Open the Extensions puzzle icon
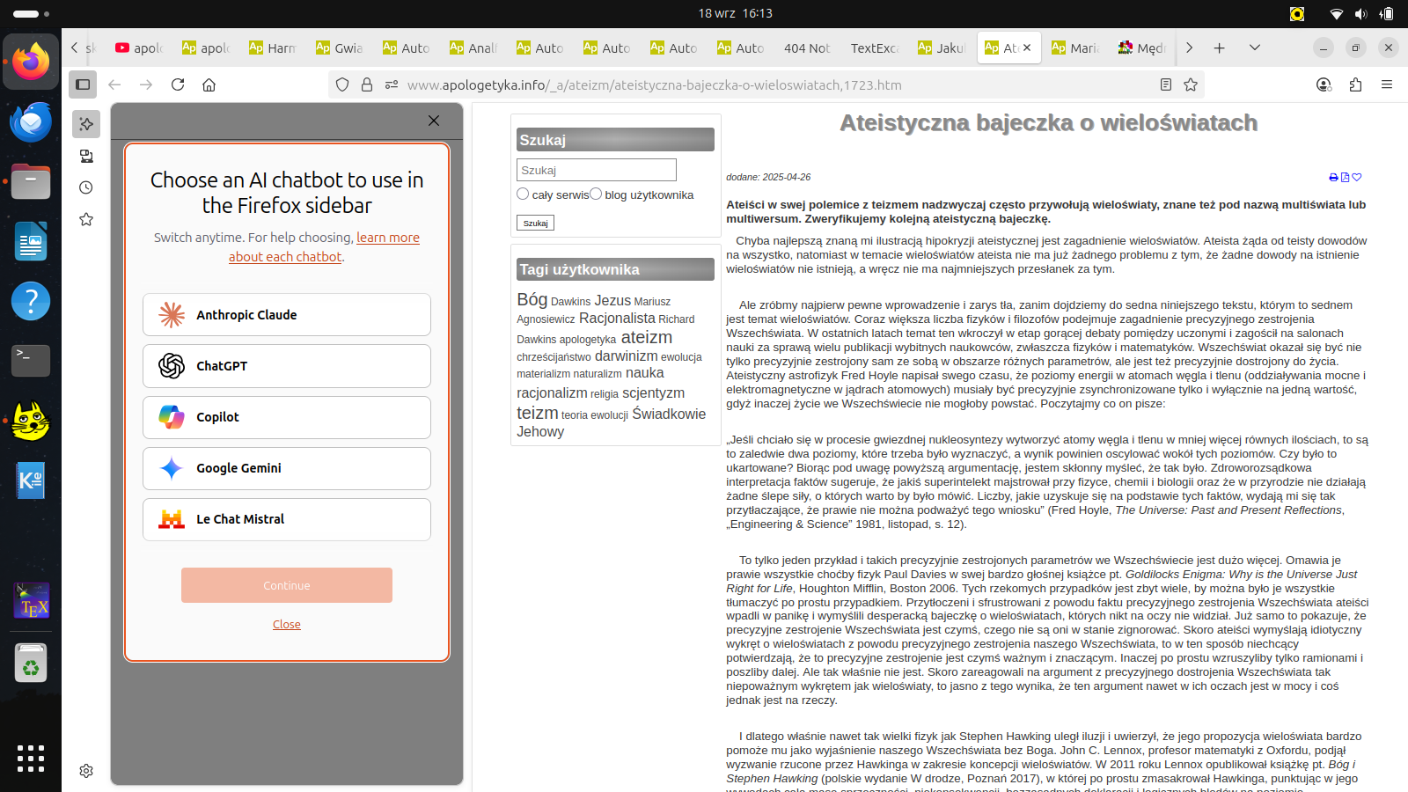1408x792 pixels. point(1355,84)
